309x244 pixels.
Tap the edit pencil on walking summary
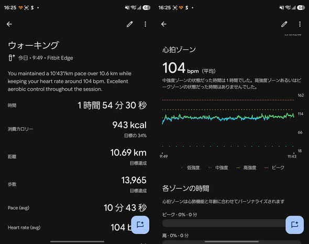coord(130,24)
